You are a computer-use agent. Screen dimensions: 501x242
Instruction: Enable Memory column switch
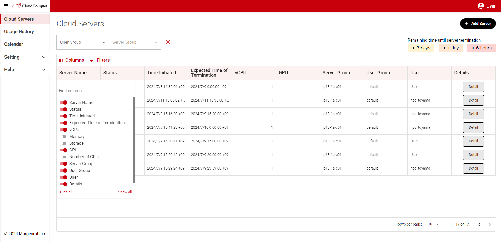[x=63, y=136]
